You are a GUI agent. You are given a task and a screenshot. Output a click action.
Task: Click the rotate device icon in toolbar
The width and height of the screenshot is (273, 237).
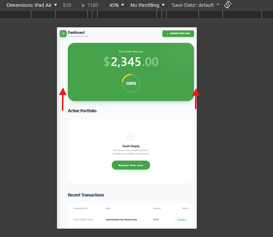(x=228, y=4)
